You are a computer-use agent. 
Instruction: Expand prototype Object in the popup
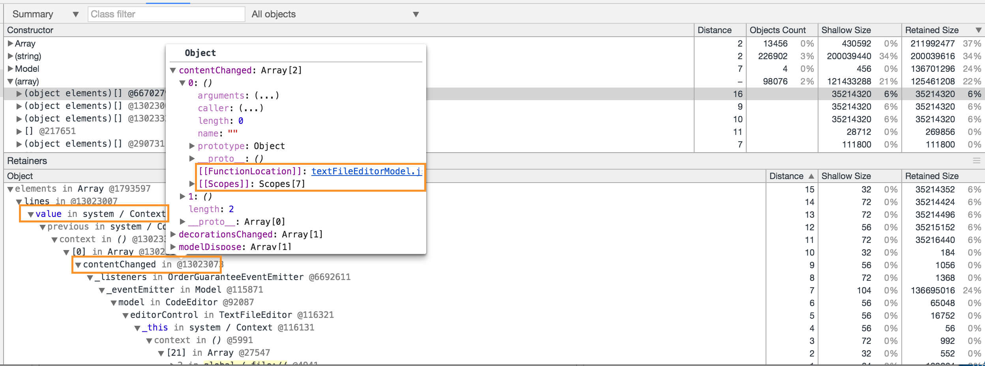[191, 146]
